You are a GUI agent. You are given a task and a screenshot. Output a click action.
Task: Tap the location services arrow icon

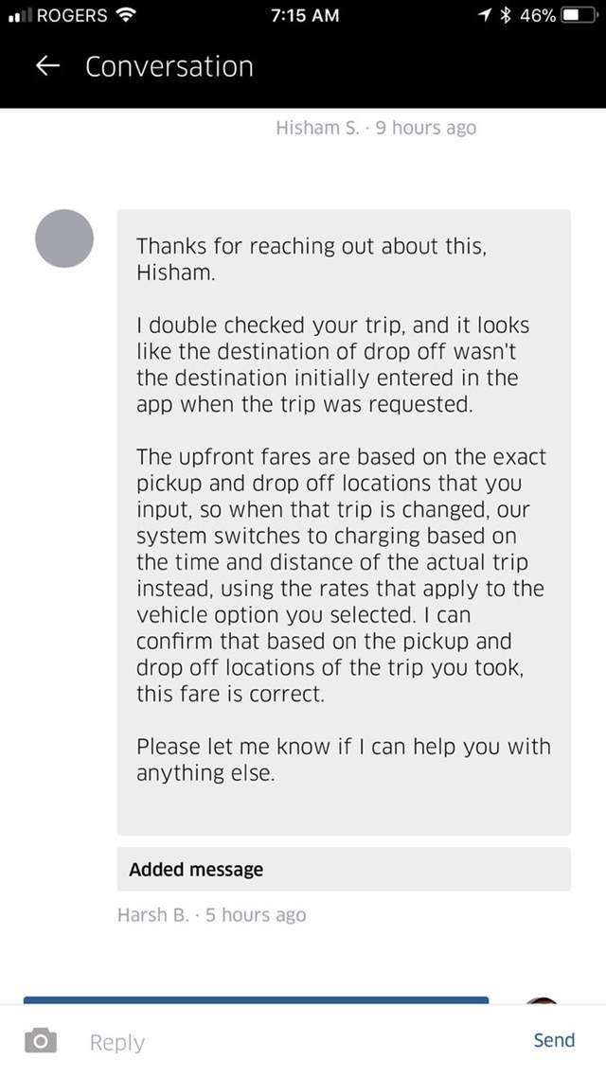pos(485,15)
